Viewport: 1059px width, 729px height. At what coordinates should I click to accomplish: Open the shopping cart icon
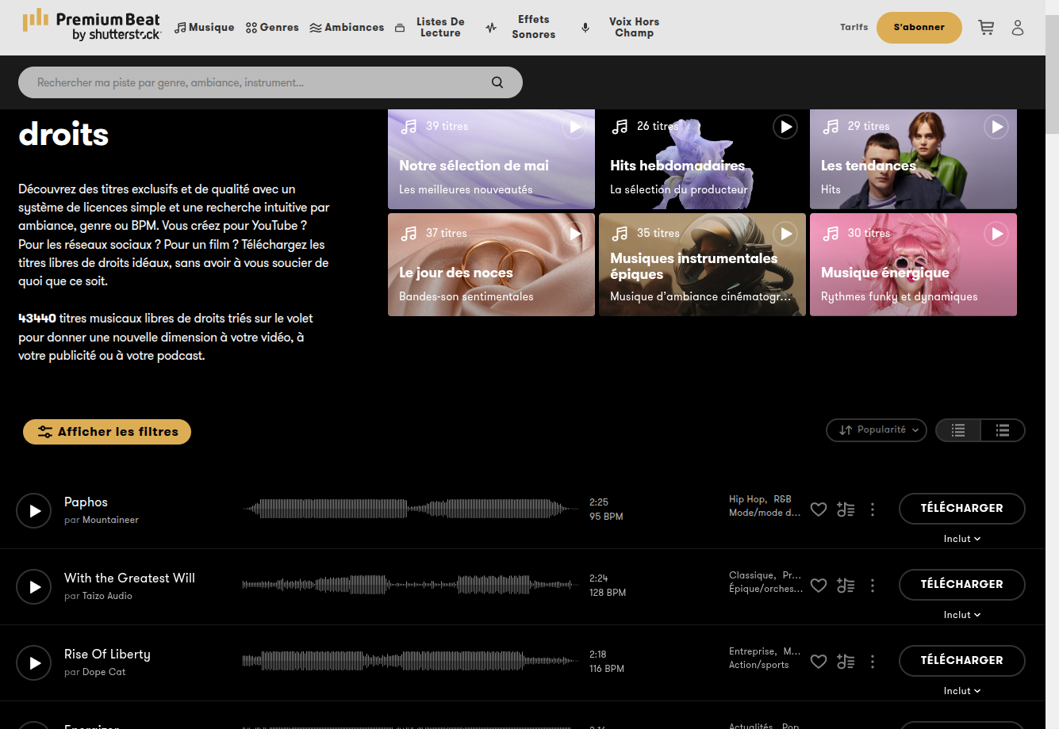pyautogui.click(x=986, y=28)
